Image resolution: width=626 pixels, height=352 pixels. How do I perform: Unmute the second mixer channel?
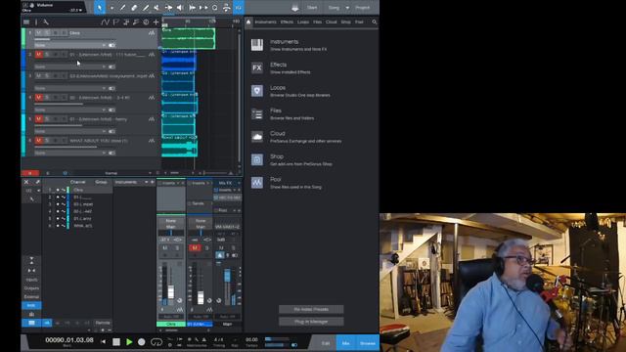[195, 248]
